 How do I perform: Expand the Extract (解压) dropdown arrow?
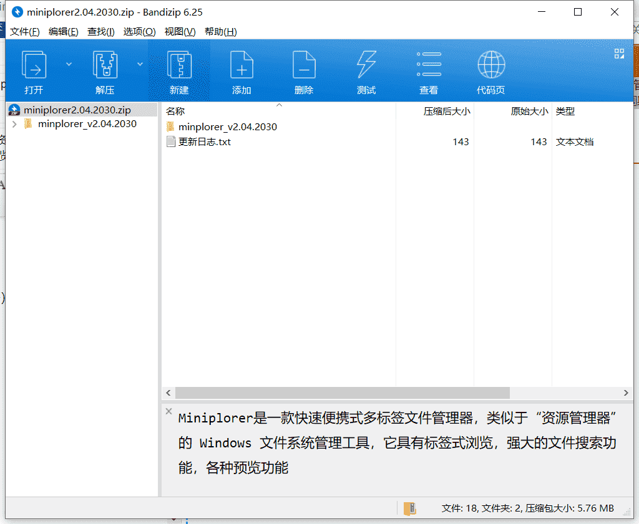click(x=140, y=64)
